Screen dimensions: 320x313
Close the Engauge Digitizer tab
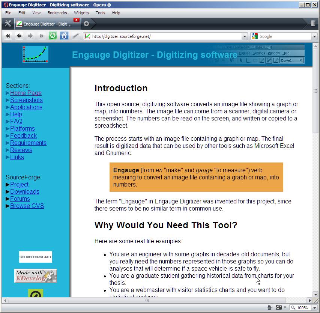click(77, 20)
